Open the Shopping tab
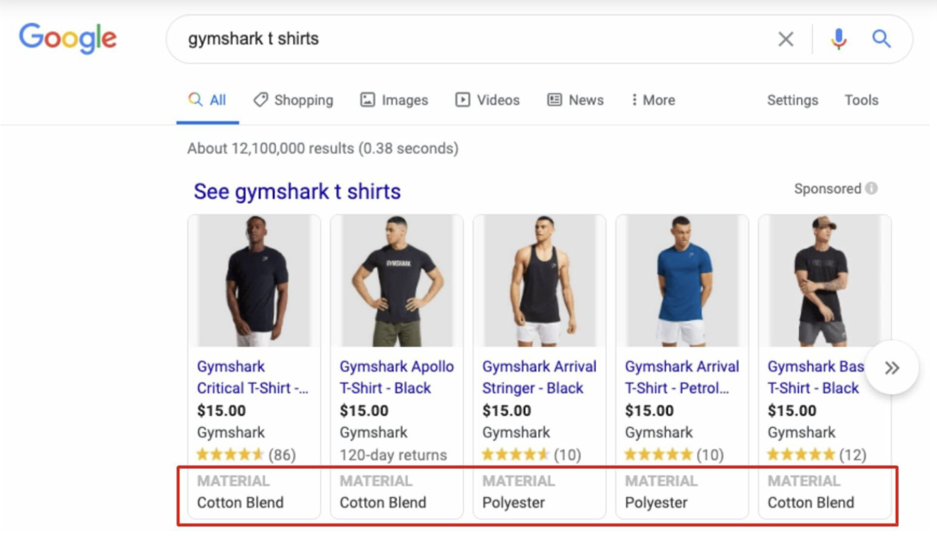 pyautogui.click(x=293, y=100)
